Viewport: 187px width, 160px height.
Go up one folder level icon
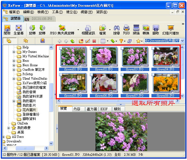[73, 41]
